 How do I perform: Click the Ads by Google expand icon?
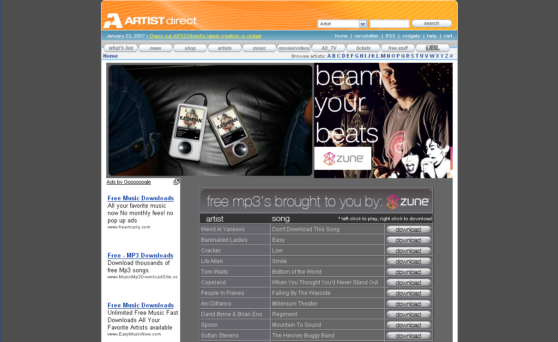tap(176, 182)
